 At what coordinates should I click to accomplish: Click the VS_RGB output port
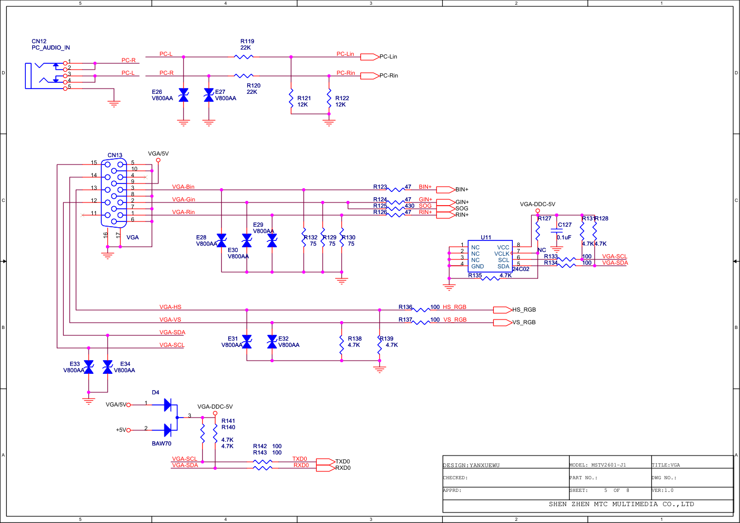(x=502, y=323)
